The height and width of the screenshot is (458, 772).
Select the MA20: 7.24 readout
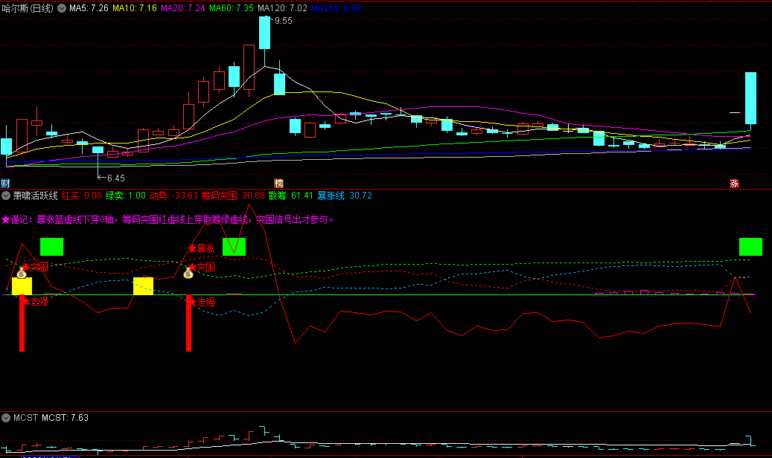coord(182,8)
